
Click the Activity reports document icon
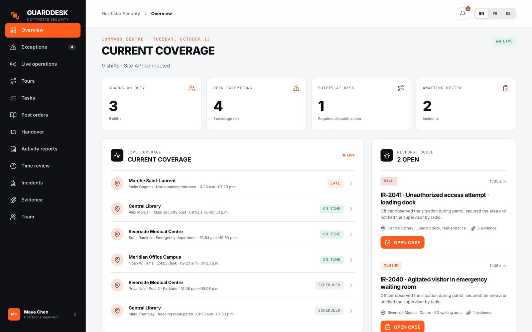[x=13, y=149]
